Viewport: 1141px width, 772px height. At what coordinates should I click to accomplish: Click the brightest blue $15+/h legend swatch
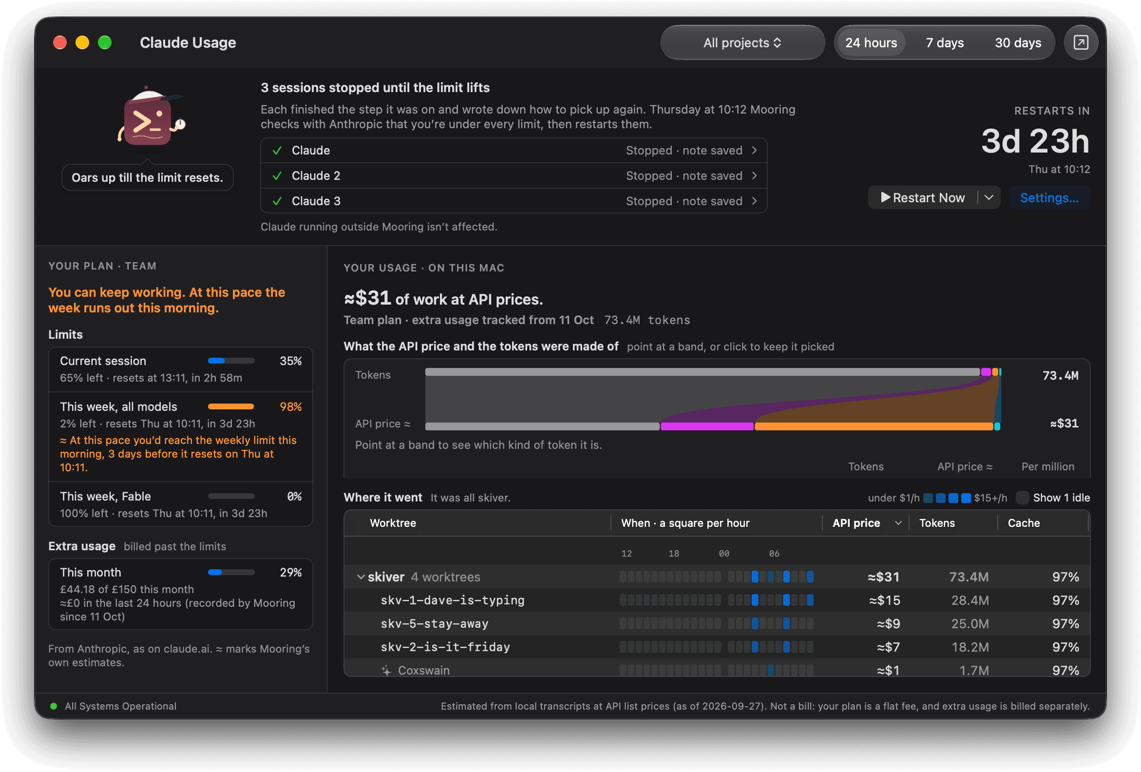click(965, 498)
